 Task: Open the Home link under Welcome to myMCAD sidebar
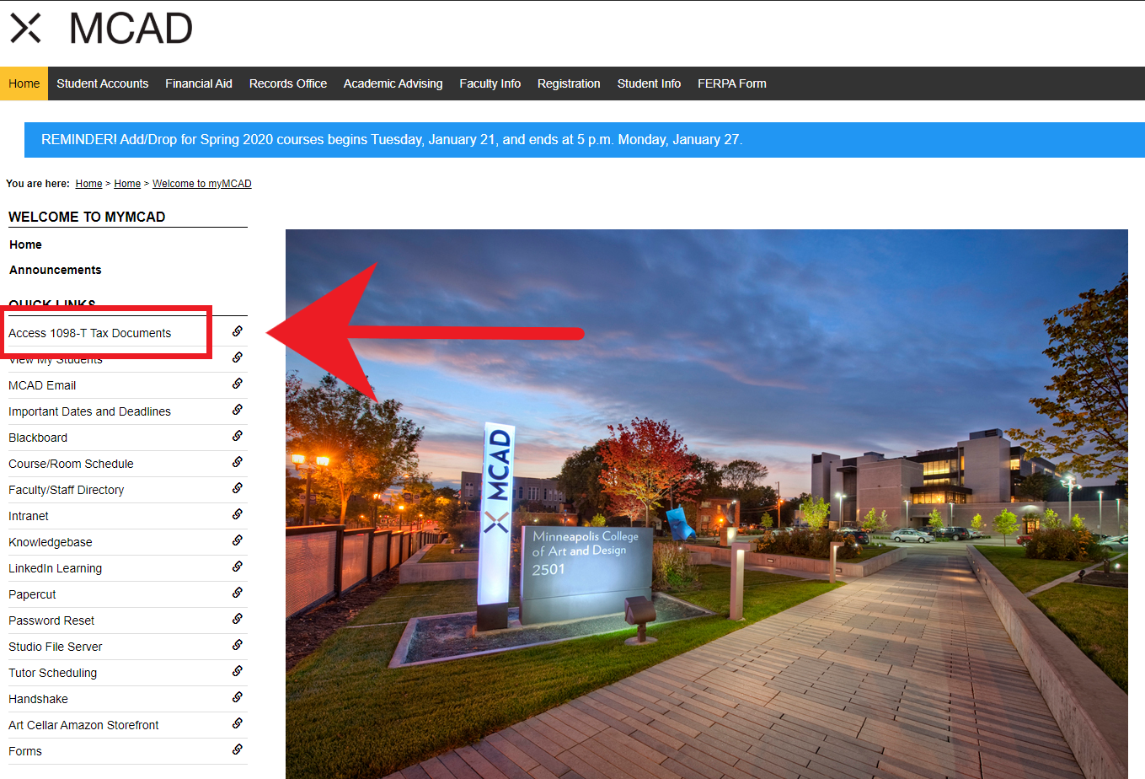[x=25, y=244]
